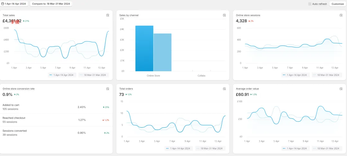Enable the Auto-refresh checkbox
This screenshot has height=156, width=347.
click(310, 4)
